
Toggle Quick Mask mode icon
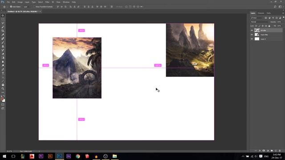(3, 105)
